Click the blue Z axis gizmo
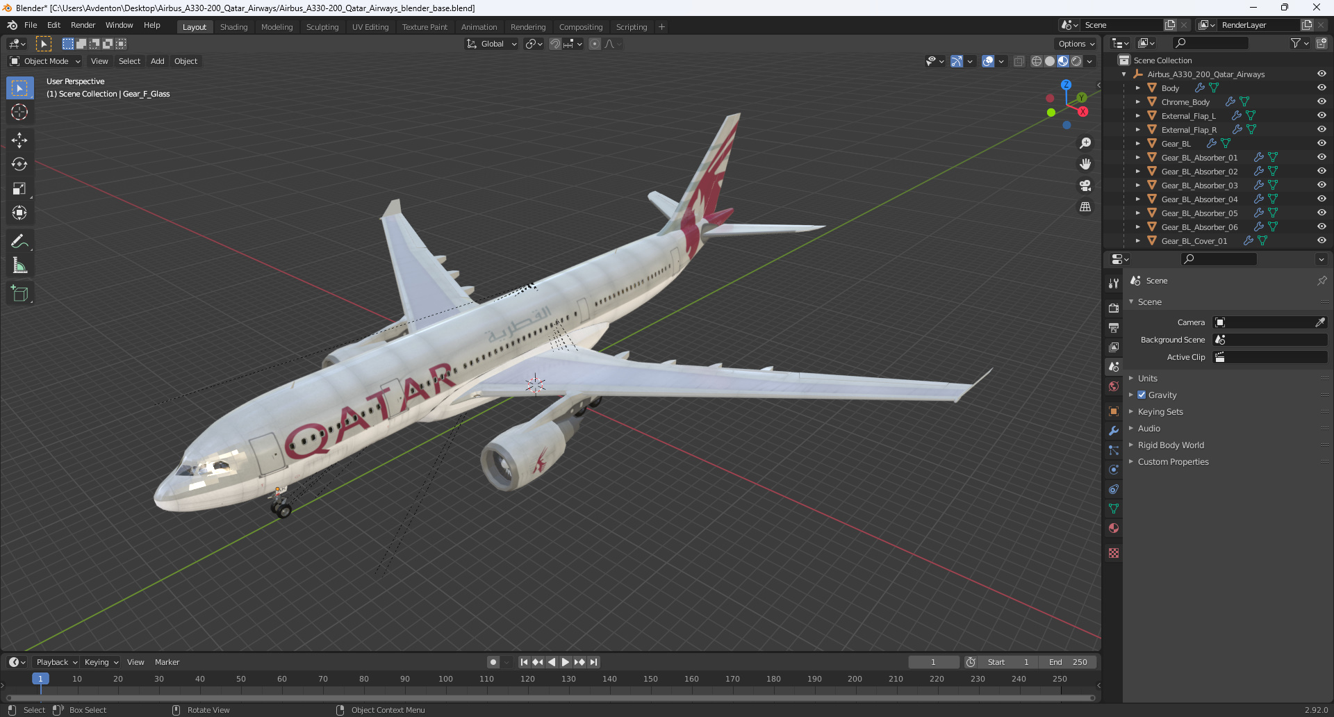Screen dimensions: 1334x717 (x=1066, y=84)
